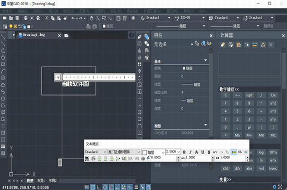This screenshot has width=287, height=190.
Task: Open the selection dropdown in properties panel
Action: point(192,44)
